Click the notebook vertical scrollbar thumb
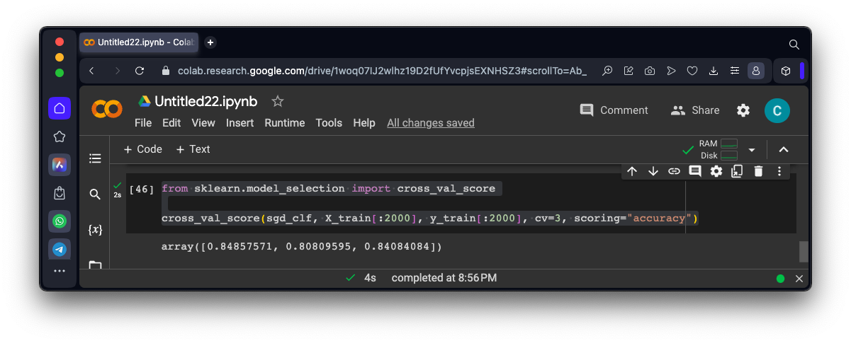 click(x=804, y=252)
